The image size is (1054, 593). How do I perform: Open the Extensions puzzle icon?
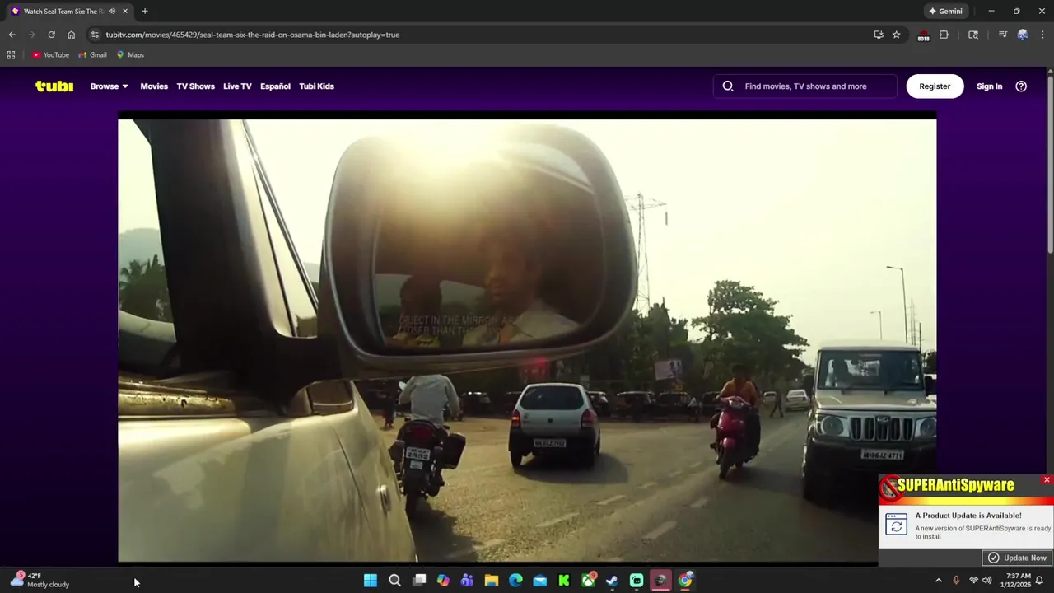pyautogui.click(x=944, y=35)
